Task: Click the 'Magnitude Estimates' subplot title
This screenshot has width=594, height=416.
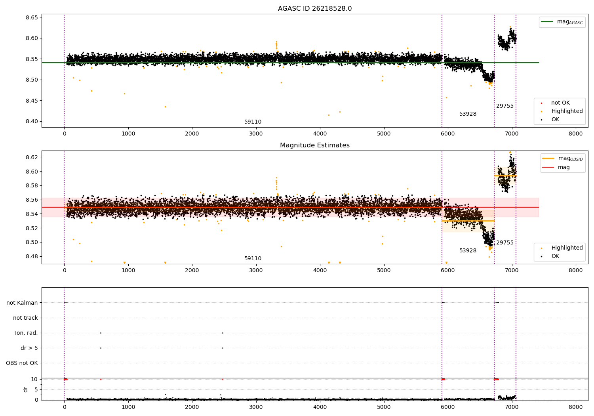Action: click(x=315, y=145)
